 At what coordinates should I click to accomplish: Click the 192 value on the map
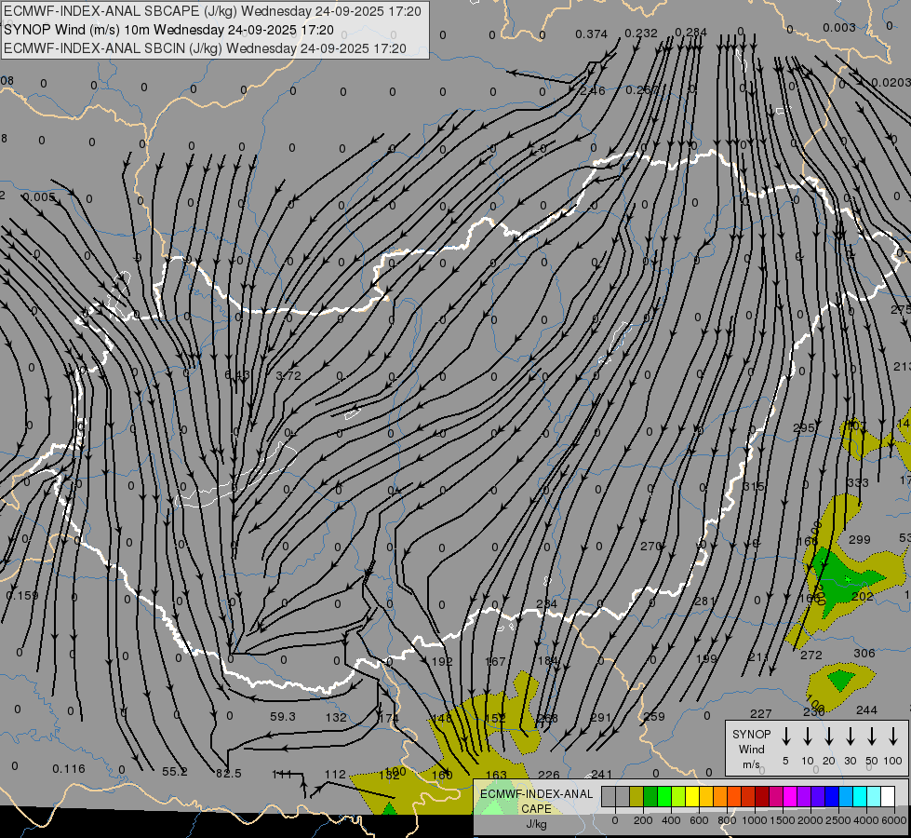click(x=442, y=661)
